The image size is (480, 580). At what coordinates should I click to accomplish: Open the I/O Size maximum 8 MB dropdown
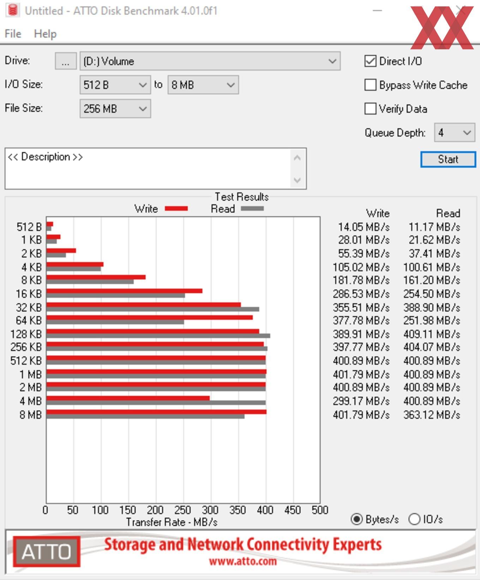203,85
